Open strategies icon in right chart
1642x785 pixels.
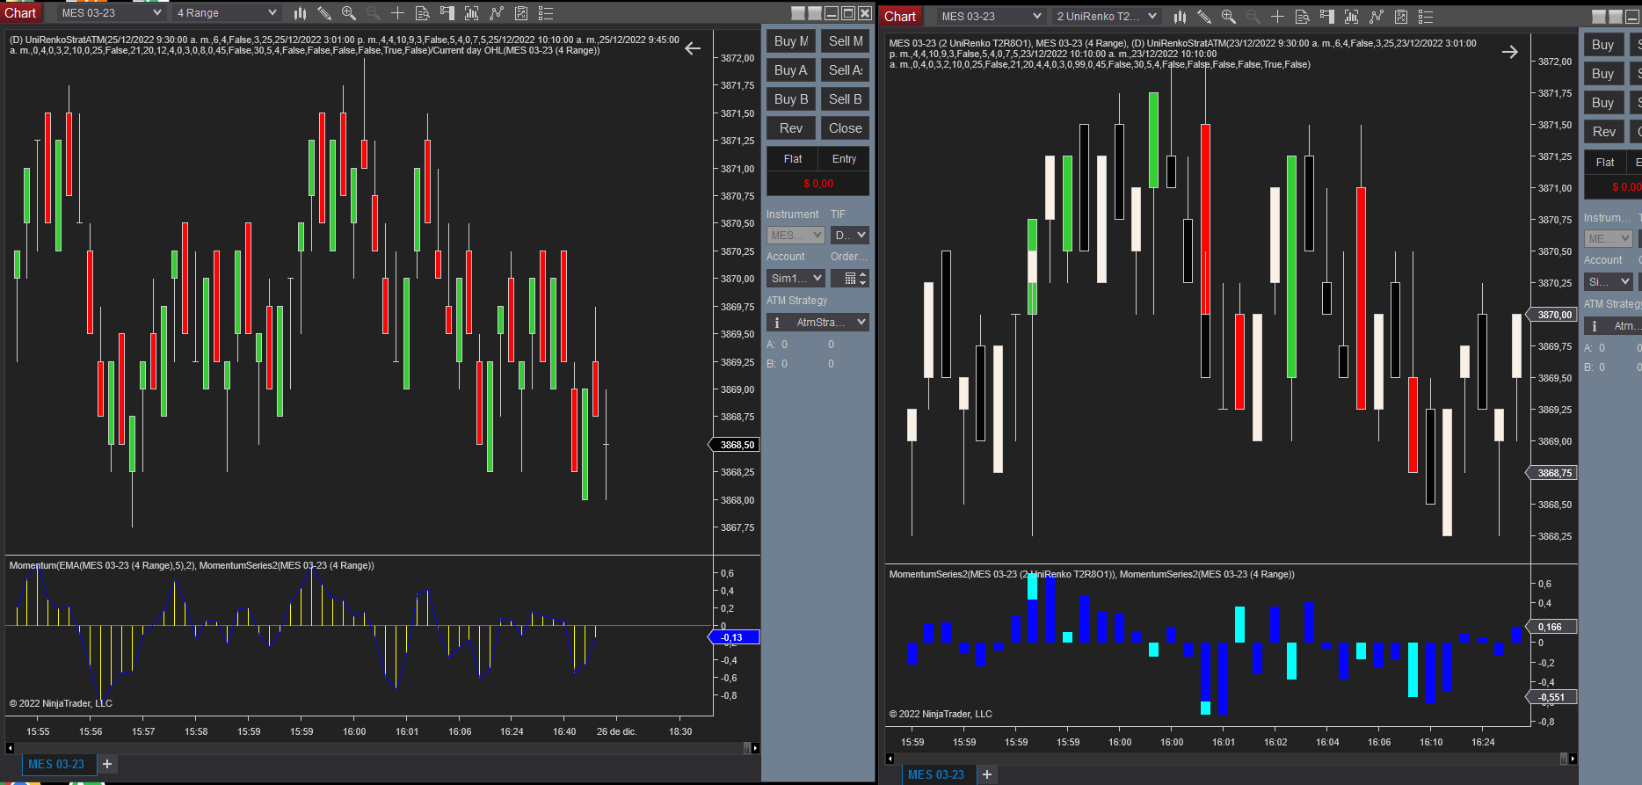[1401, 17]
